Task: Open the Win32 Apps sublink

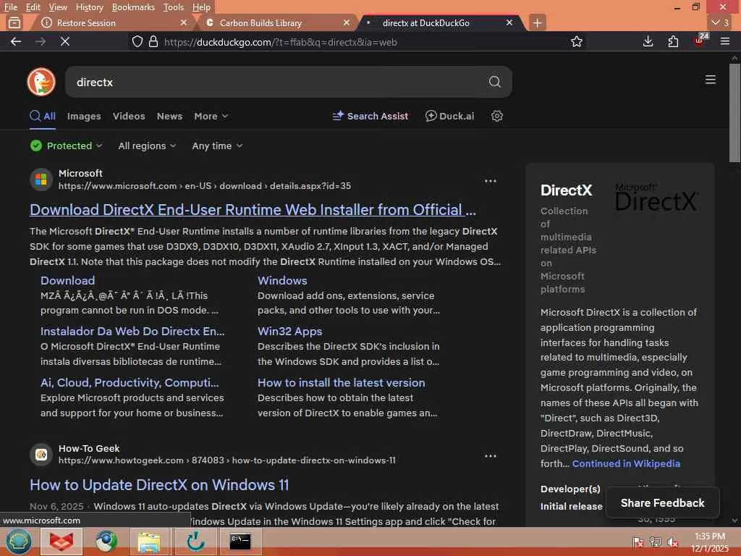Action: pyautogui.click(x=289, y=331)
